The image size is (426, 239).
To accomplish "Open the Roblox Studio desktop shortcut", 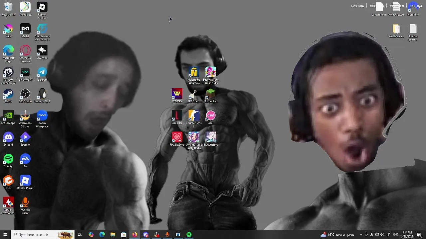I will point(42,11).
